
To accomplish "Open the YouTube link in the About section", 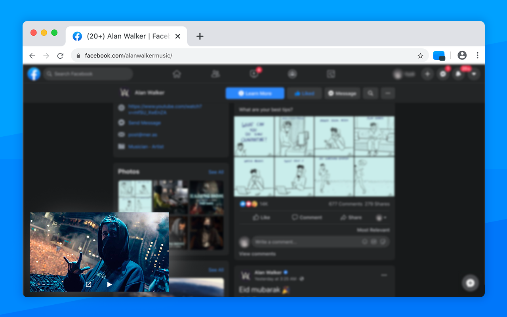I will coord(165,109).
